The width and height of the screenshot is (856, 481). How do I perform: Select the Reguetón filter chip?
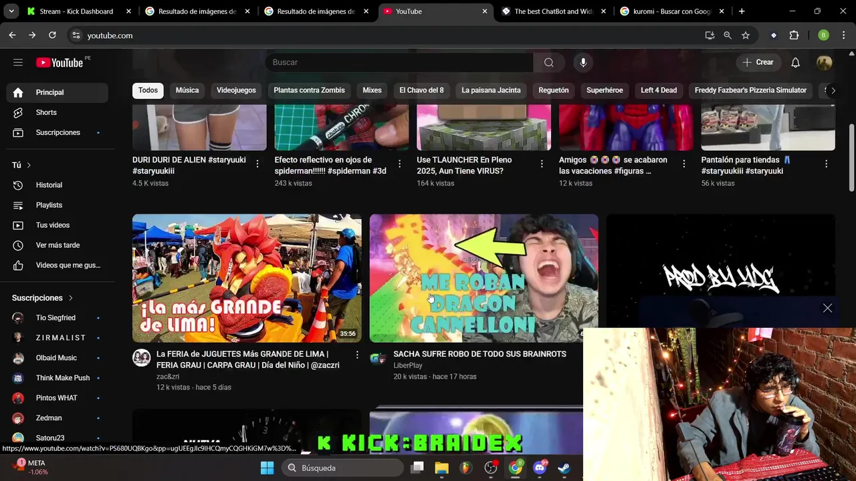[x=554, y=90]
